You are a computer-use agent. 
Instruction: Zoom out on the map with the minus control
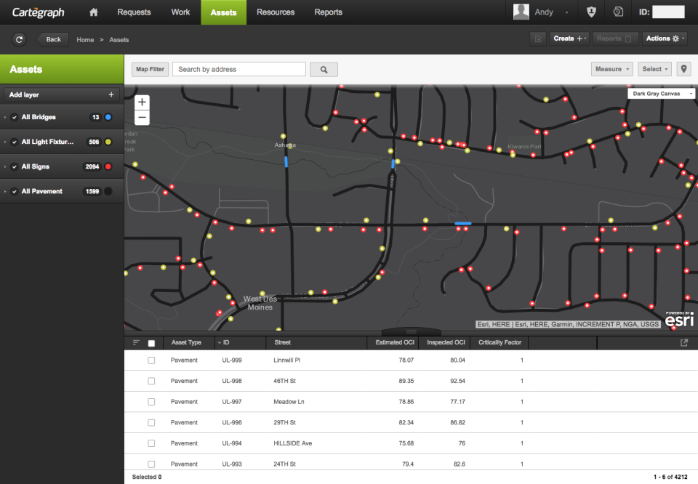tap(142, 117)
